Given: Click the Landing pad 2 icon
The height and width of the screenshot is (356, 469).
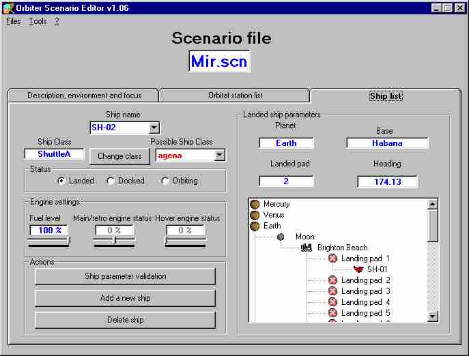Looking at the screenshot, I should point(332,280).
